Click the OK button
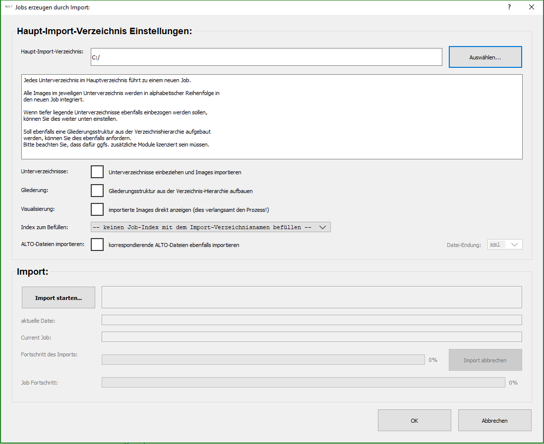This screenshot has width=544, height=444. 414,420
